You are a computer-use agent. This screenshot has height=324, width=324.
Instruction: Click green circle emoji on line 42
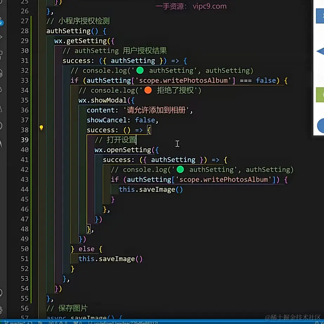[180, 169]
